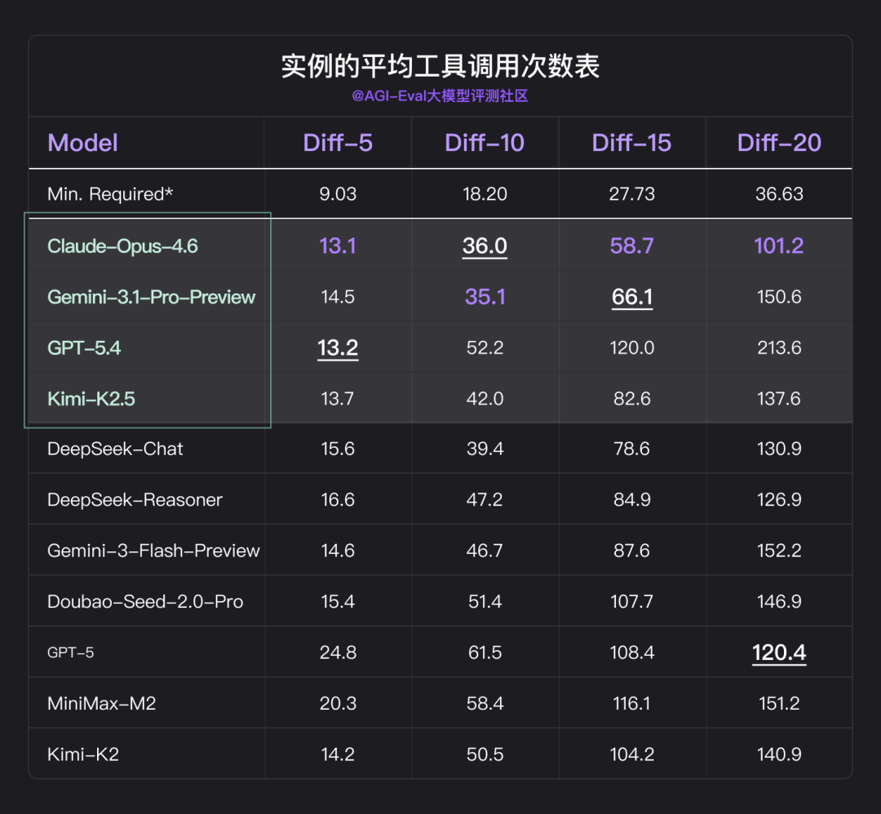Click the 152.2 value for Gemini-3-Flash-Preview
Screen dimensions: 881x814
[779, 551]
